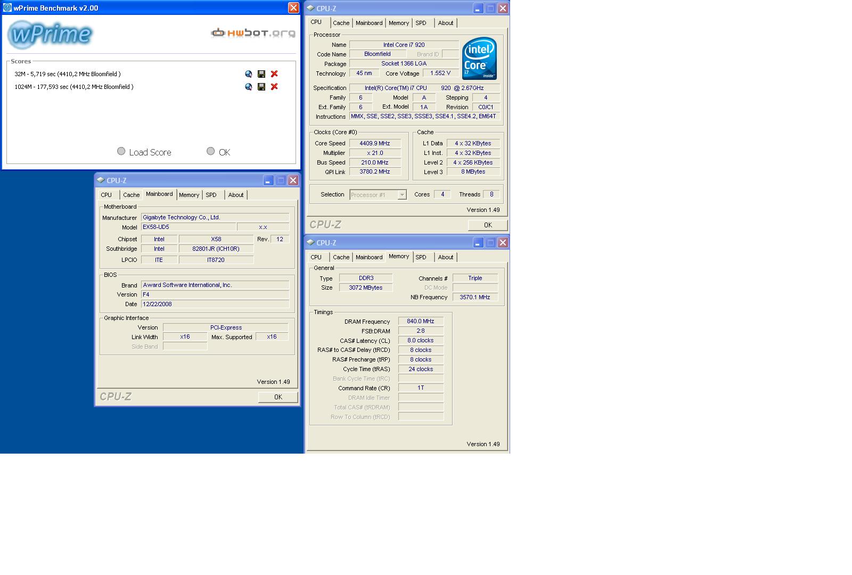Open Memory tab in CPU-Z CPU window

(x=399, y=23)
